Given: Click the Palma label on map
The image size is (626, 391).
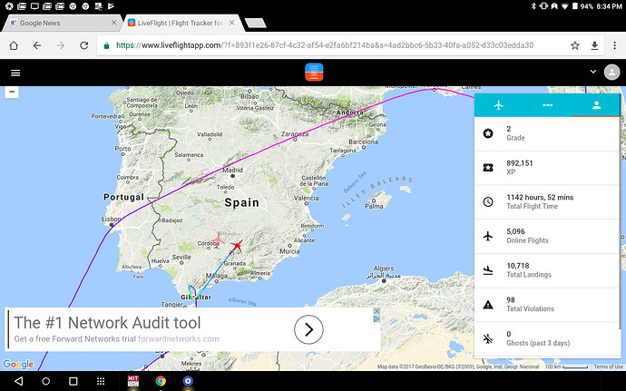Looking at the screenshot, I should tap(374, 207).
